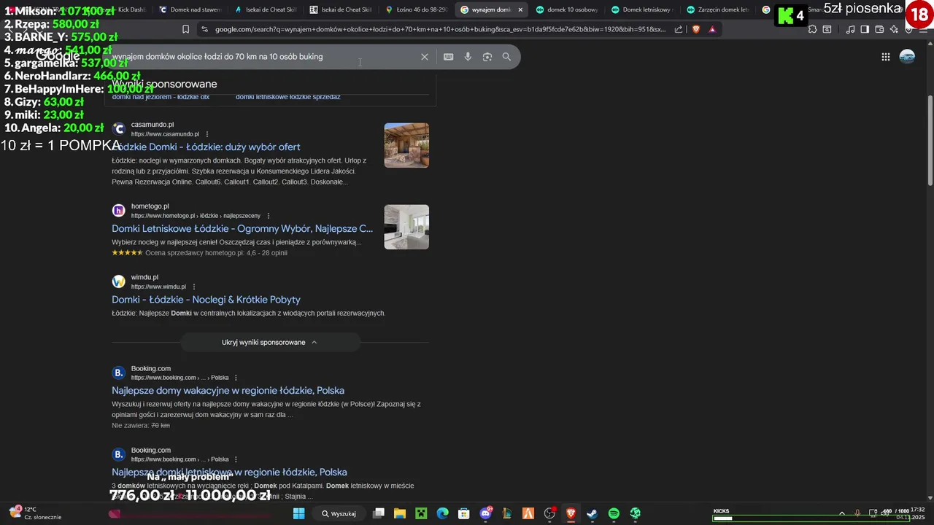The height and width of the screenshot is (525, 934).
Task: Click the Wyszukaj taskbar search box
Action: pos(339,513)
